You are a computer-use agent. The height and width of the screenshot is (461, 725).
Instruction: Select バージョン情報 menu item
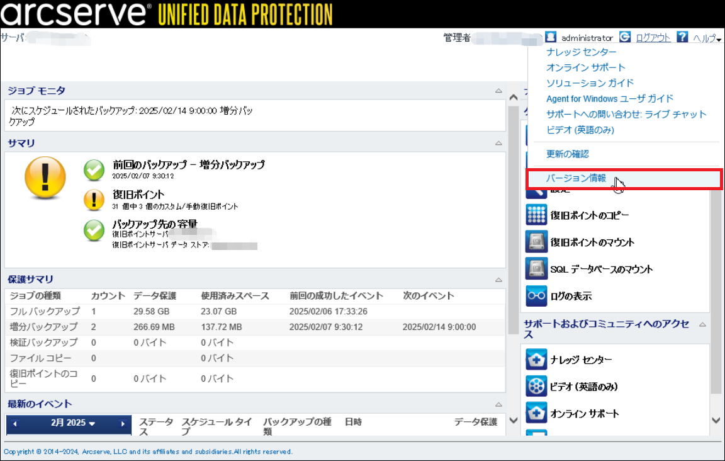point(576,178)
